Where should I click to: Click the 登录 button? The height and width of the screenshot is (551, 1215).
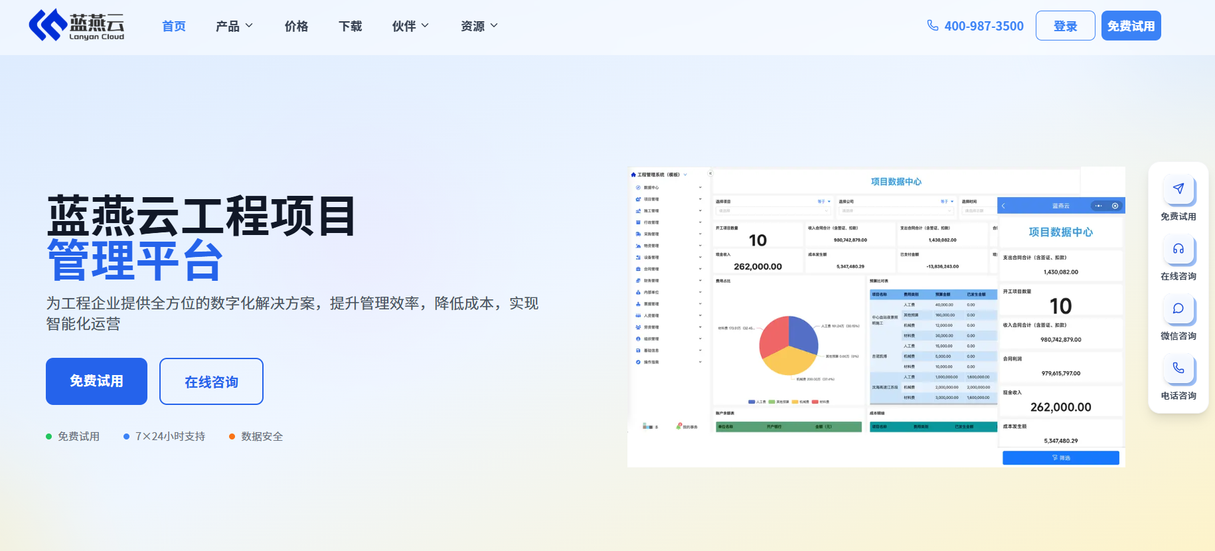pyautogui.click(x=1065, y=26)
